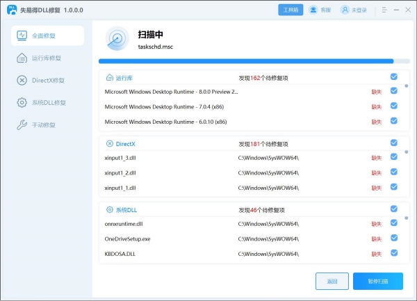The height and width of the screenshot is (301, 417).
Task: Click the DirectX section header icon
Action: [110, 144]
